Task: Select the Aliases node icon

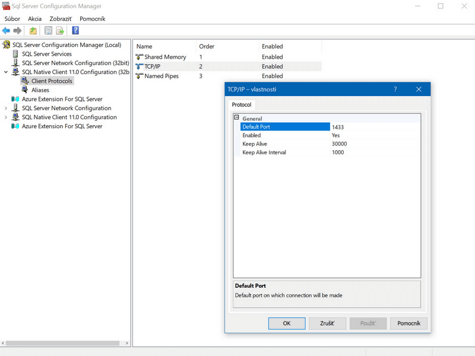Action: click(25, 90)
